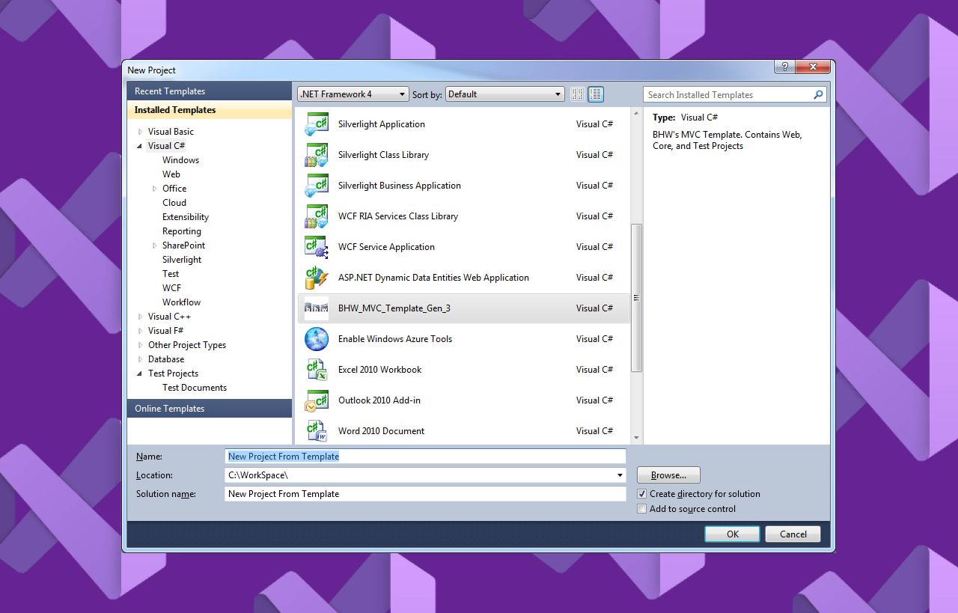Click the Search Installed Templates box
The height and width of the screenshot is (613, 958).
point(736,95)
